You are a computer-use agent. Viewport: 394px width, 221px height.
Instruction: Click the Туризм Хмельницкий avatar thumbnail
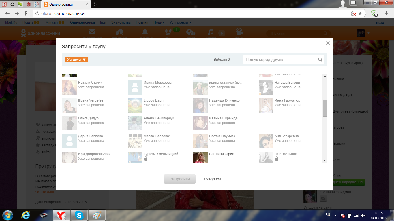(x=135, y=157)
